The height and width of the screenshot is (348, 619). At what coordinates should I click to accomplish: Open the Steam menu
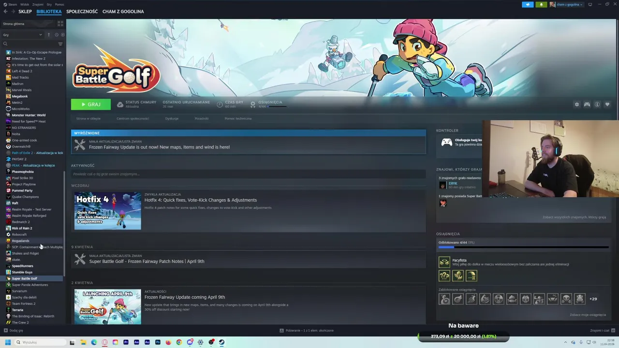13,4
